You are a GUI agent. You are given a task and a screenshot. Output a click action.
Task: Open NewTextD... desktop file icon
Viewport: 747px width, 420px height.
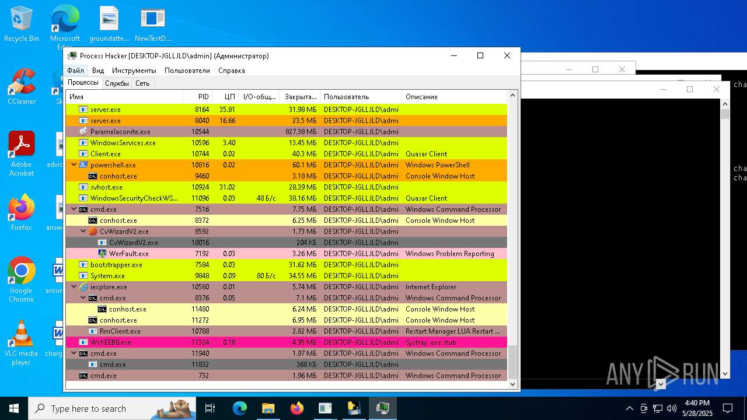pyautogui.click(x=153, y=24)
